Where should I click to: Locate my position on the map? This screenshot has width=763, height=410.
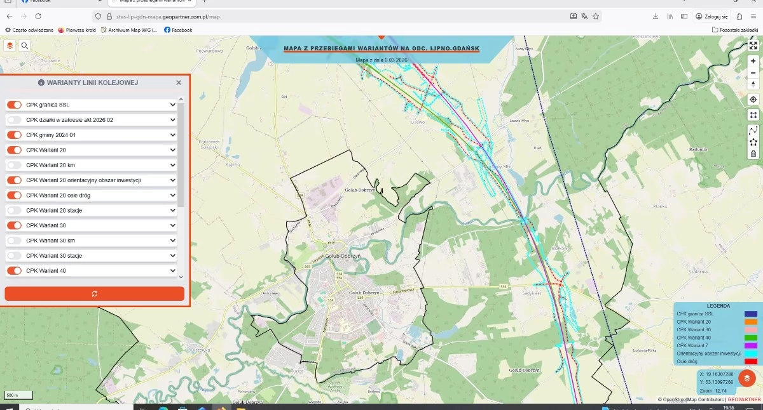pos(753,100)
